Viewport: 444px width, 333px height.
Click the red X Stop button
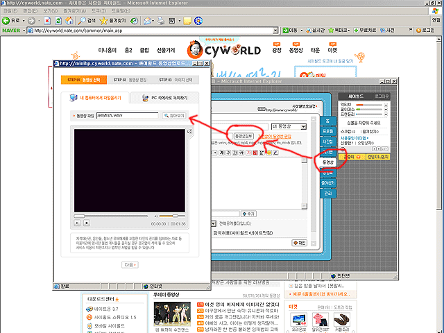(47, 21)
